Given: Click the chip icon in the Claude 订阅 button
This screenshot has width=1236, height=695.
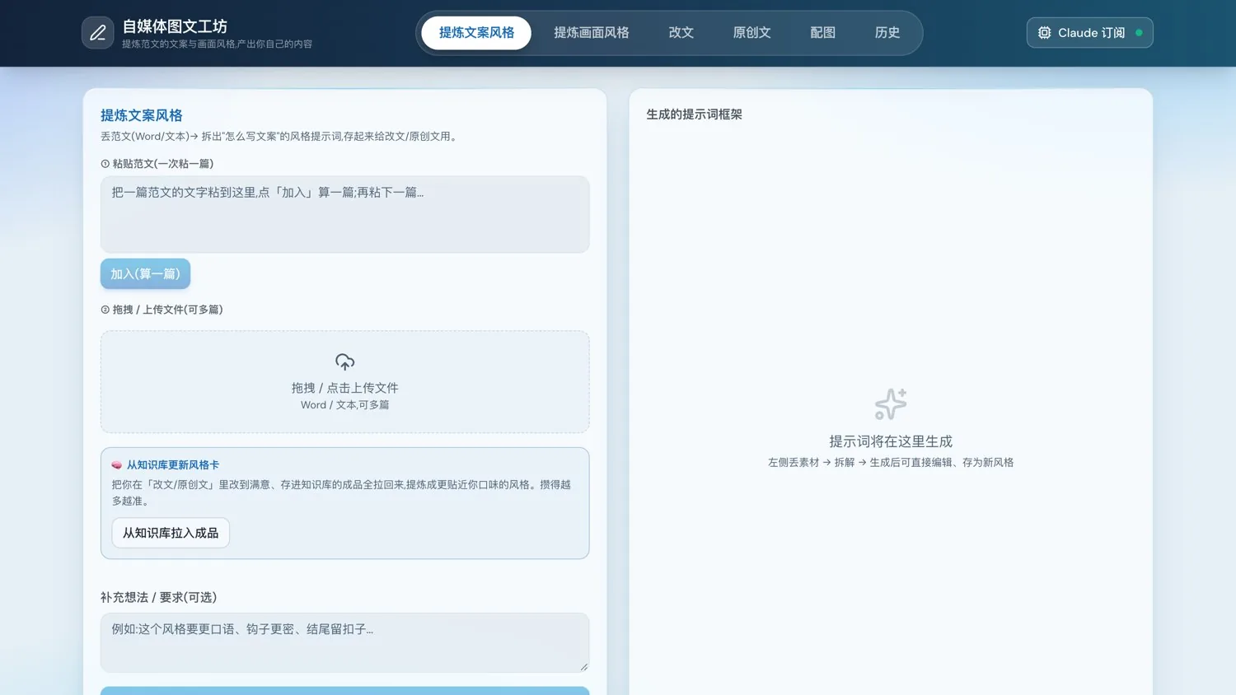Looking at the screenshot, I should click(x=1044, y=33).
